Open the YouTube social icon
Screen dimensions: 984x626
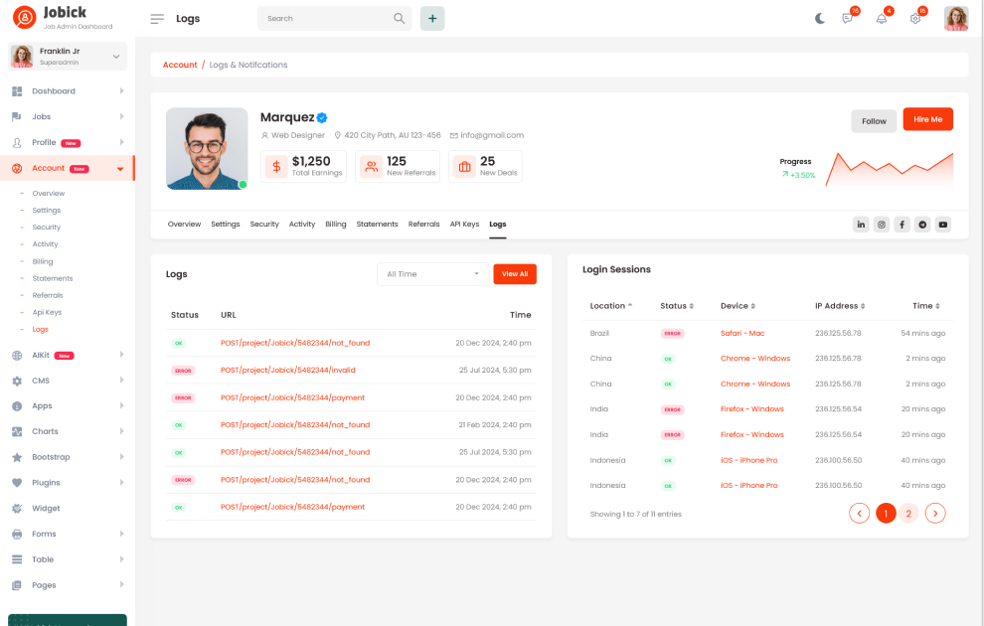[x=943, y=225]
